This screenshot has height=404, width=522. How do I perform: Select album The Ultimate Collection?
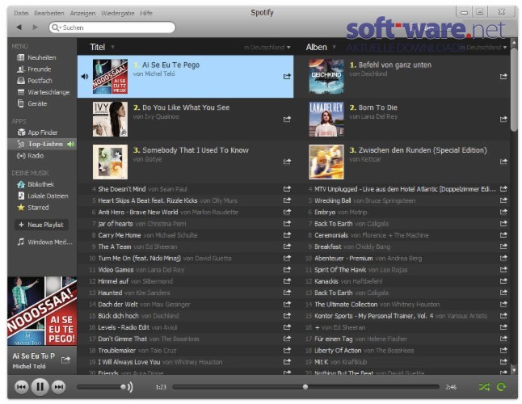402,304
